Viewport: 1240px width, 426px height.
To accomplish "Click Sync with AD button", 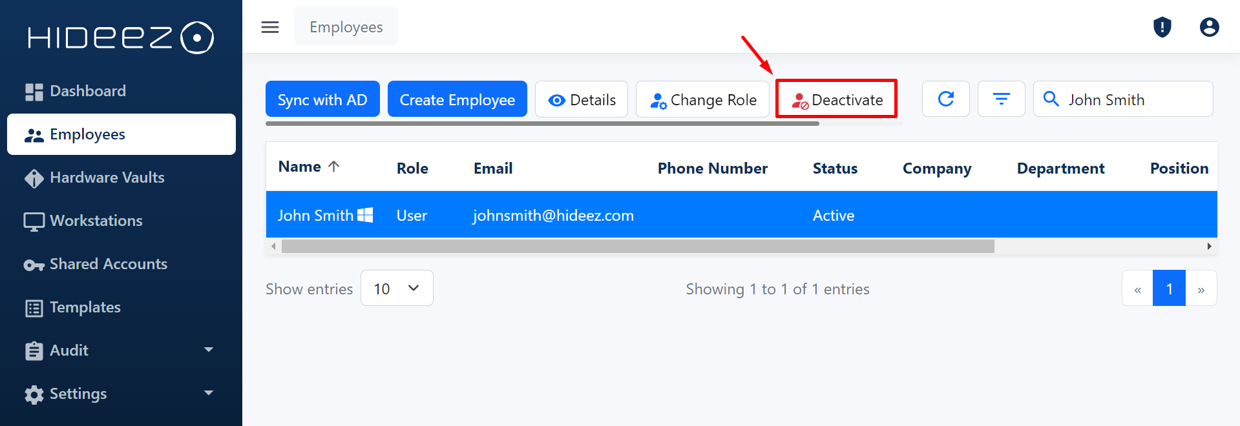I will (x=322, y=99).
